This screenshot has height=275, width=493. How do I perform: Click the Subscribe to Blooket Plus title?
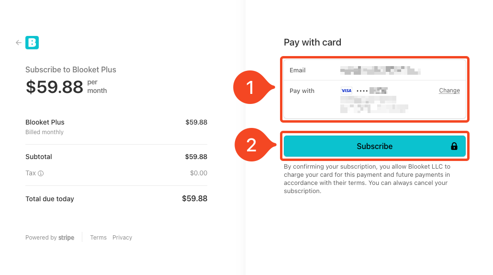(71, 69)
